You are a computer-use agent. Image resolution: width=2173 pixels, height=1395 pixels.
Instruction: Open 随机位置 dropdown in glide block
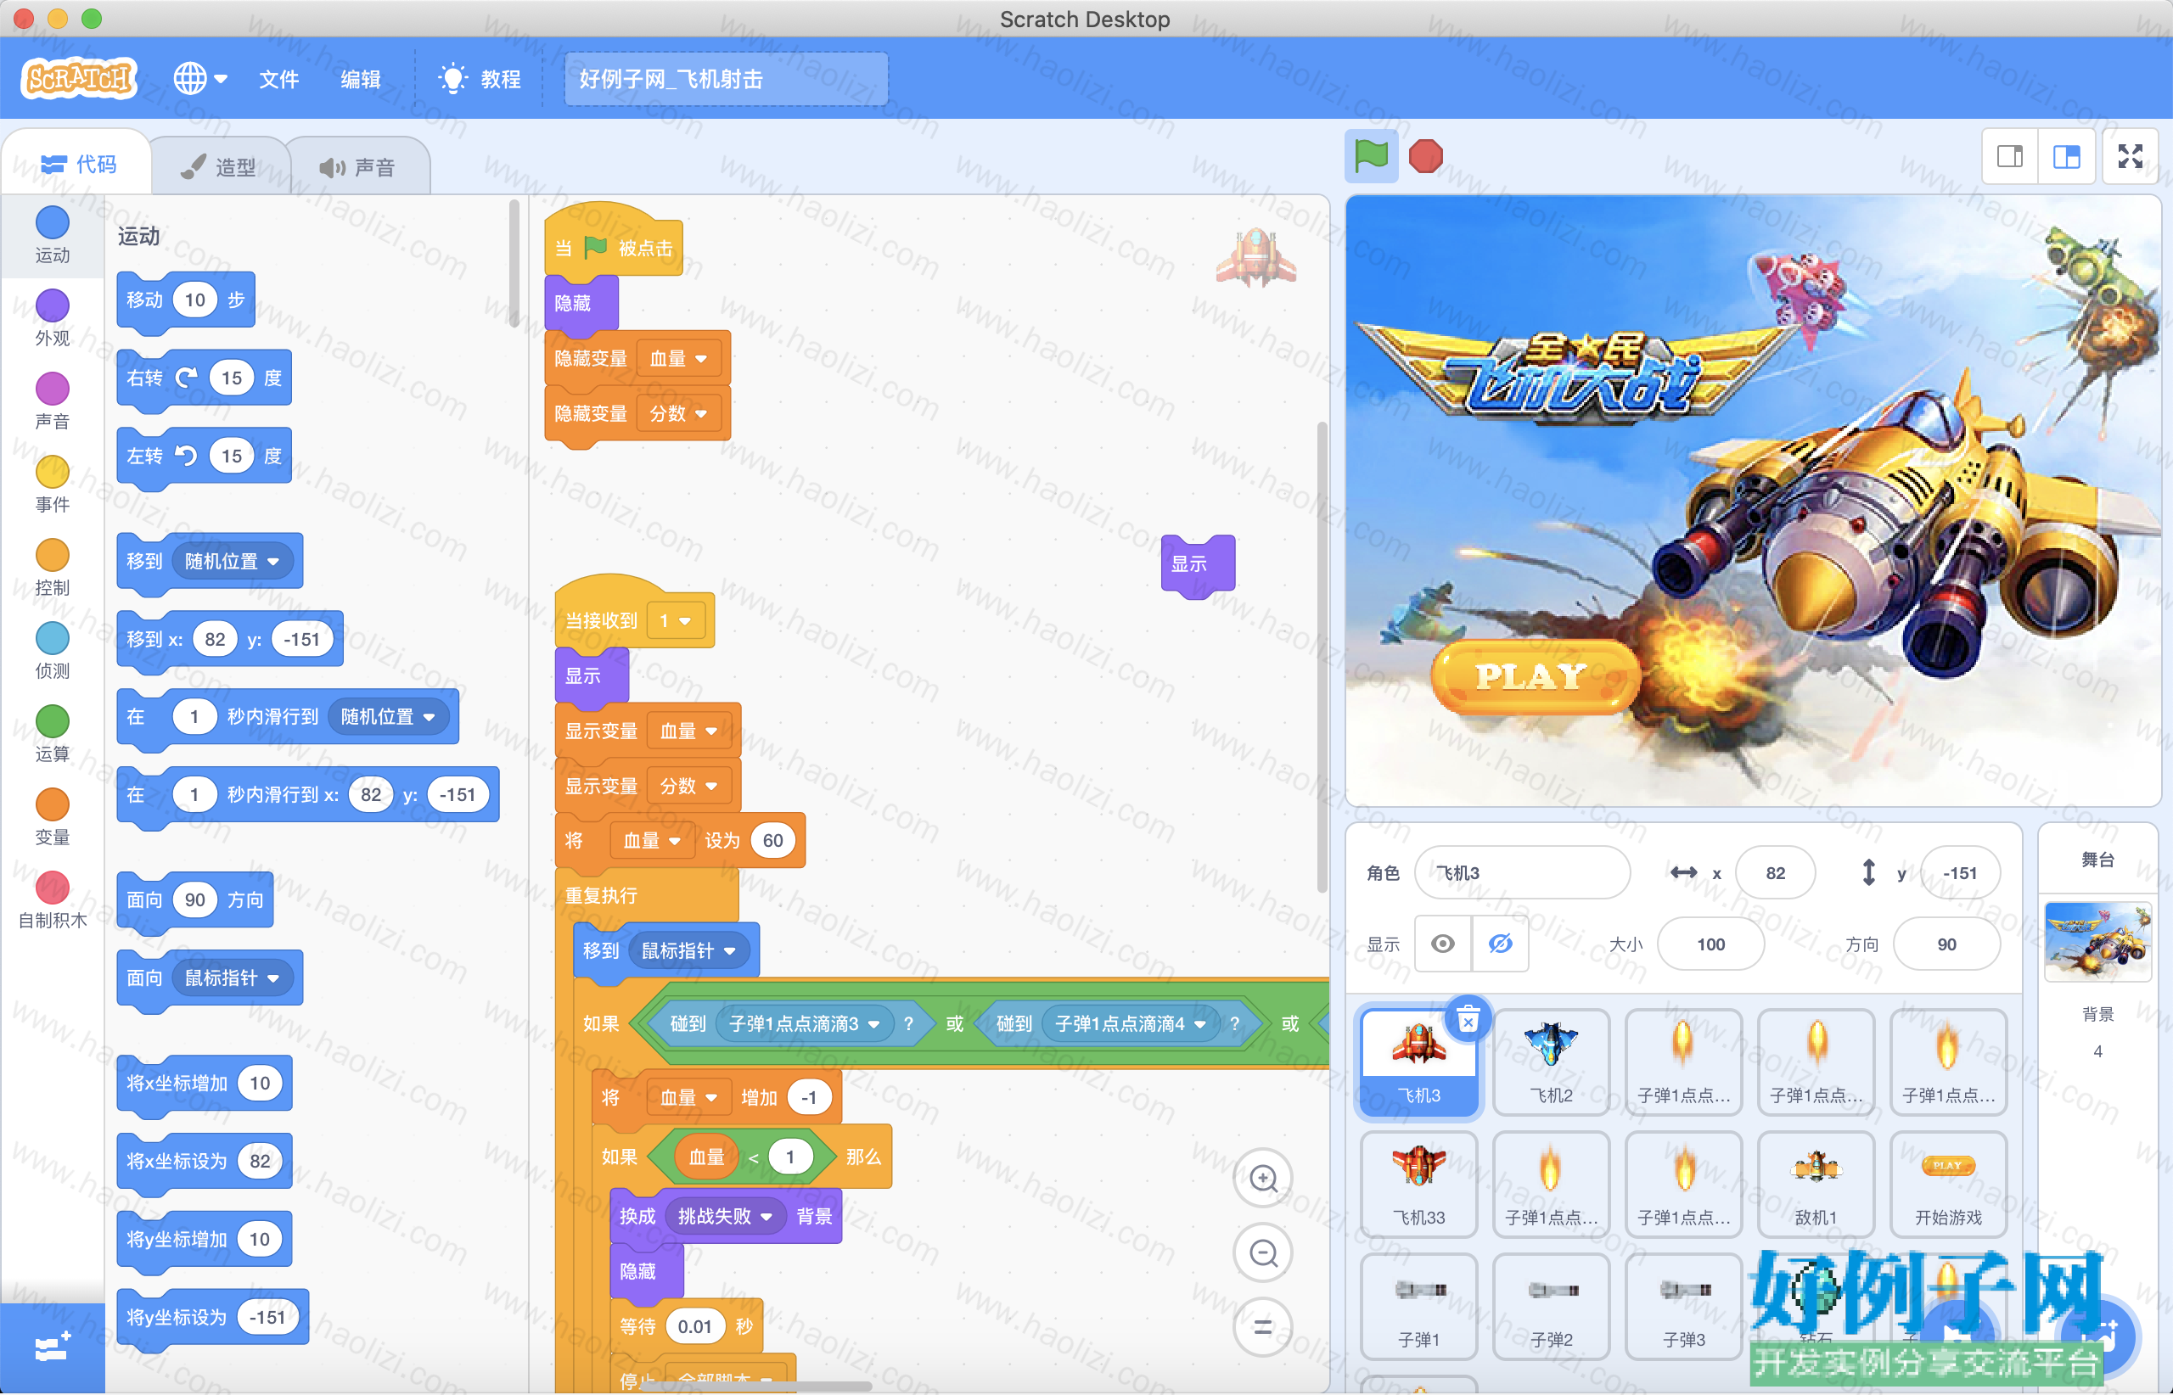pos(388,716)
